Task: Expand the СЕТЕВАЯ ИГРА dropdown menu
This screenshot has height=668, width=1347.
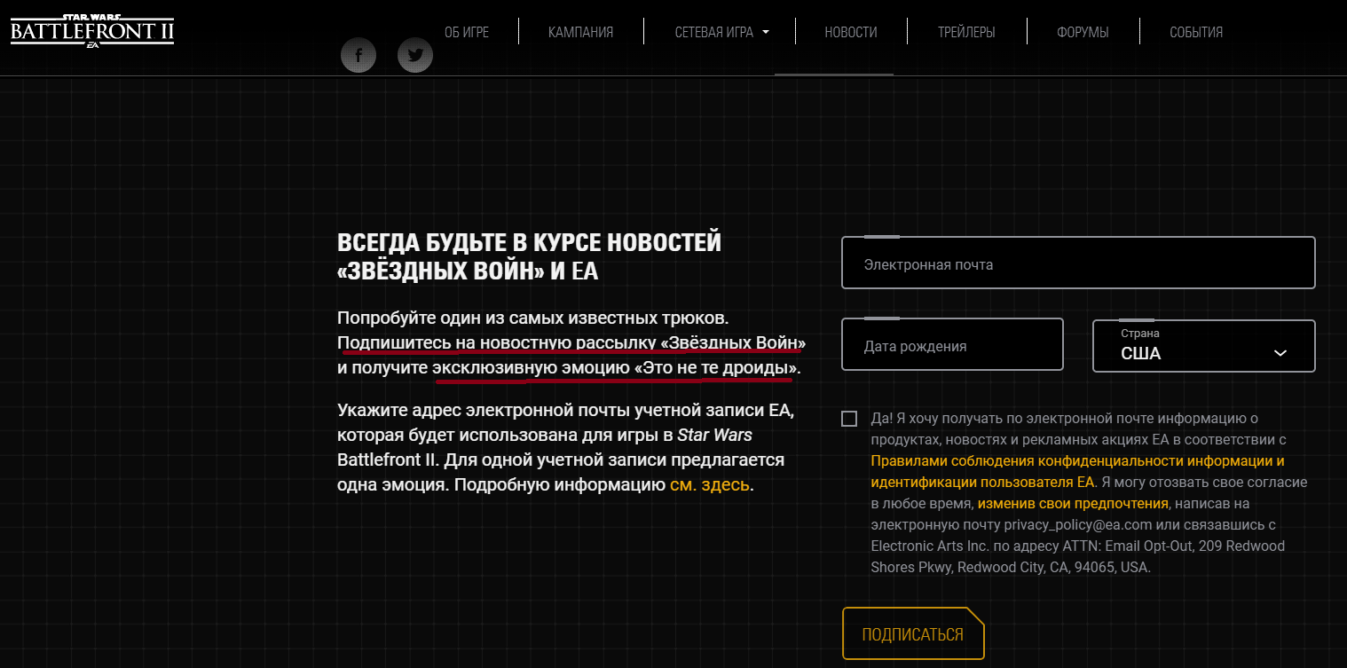Action: click(722, 32)
